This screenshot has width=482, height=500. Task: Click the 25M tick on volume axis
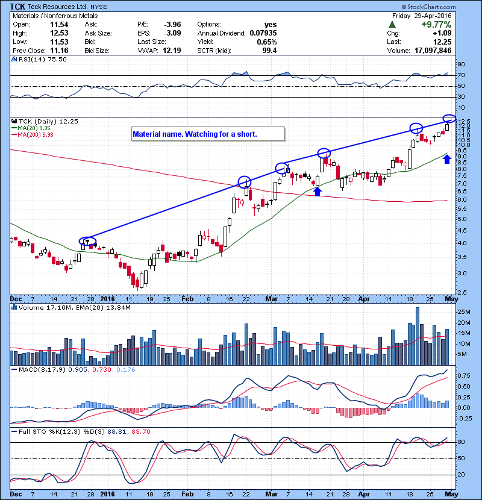point(464,312)
